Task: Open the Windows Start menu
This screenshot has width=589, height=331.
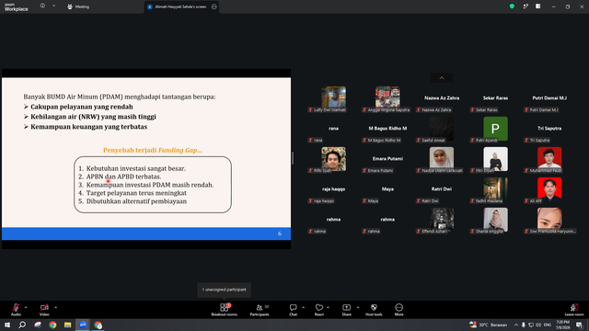Action: point(7,325)
